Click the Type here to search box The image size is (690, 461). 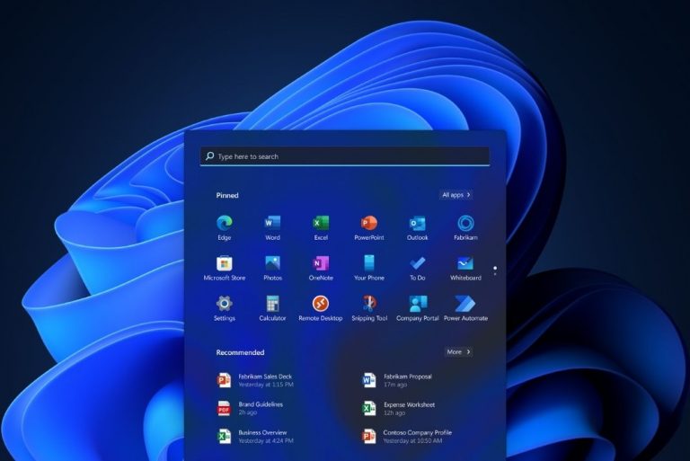(345, 156)
